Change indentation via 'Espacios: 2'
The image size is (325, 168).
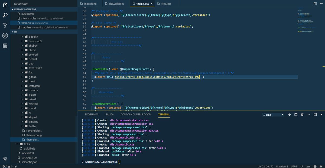pyautogui.click(x=282, y=166)
